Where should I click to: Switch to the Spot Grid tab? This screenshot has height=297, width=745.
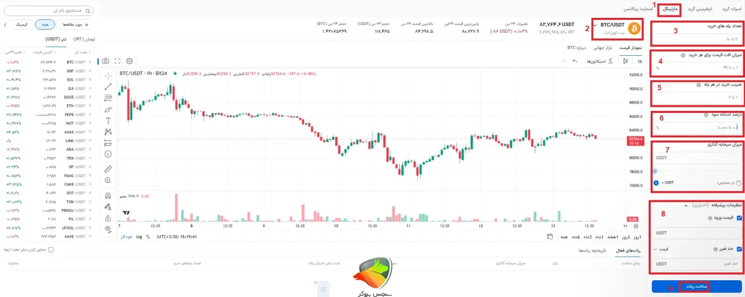tap(730, 10)
